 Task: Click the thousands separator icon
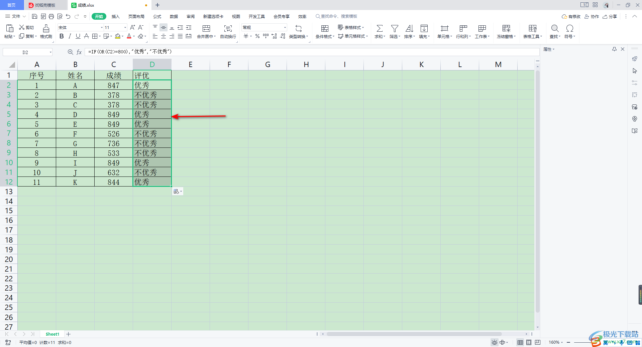click(x=266, y=36)
